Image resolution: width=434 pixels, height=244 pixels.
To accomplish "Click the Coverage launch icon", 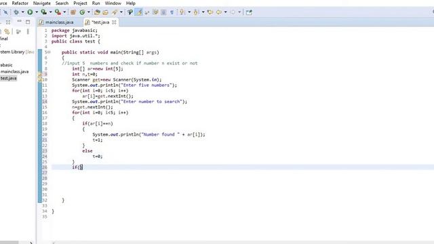I will [43, 12].
